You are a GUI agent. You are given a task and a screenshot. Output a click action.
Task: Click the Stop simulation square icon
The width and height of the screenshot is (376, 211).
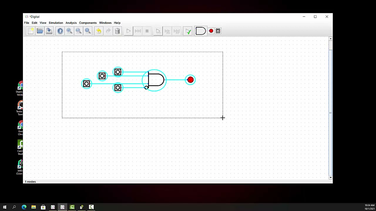(147, 31)
